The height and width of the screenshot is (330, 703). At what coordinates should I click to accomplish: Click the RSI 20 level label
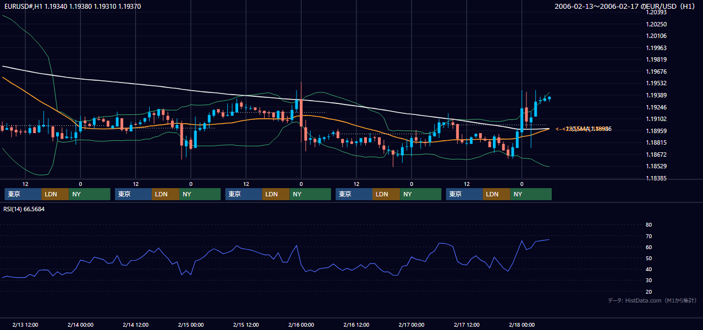tap(649, 291)
